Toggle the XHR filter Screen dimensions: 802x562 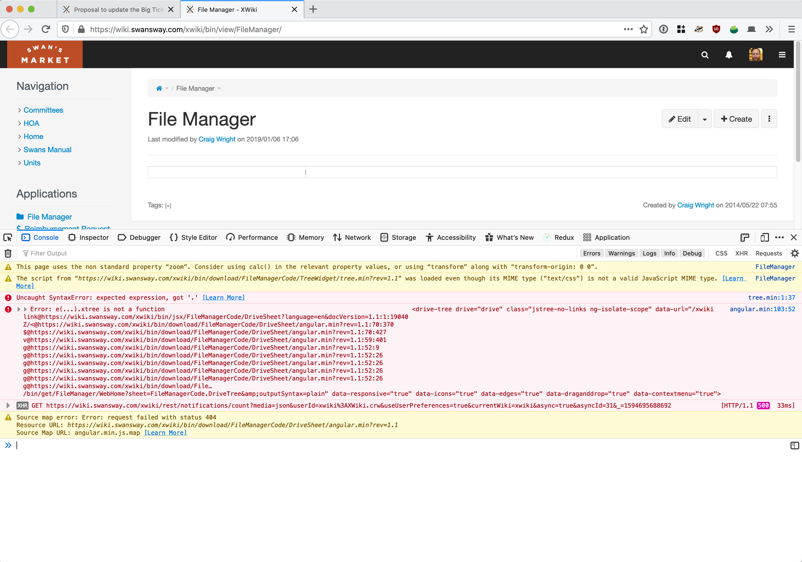(741, 253)
